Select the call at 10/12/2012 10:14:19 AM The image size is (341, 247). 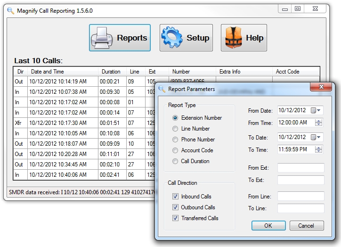pos(84,82)
